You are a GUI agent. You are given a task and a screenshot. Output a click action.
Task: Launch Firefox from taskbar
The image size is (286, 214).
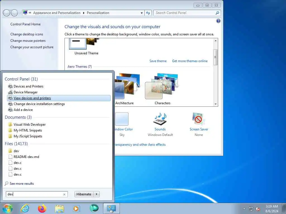42,208
